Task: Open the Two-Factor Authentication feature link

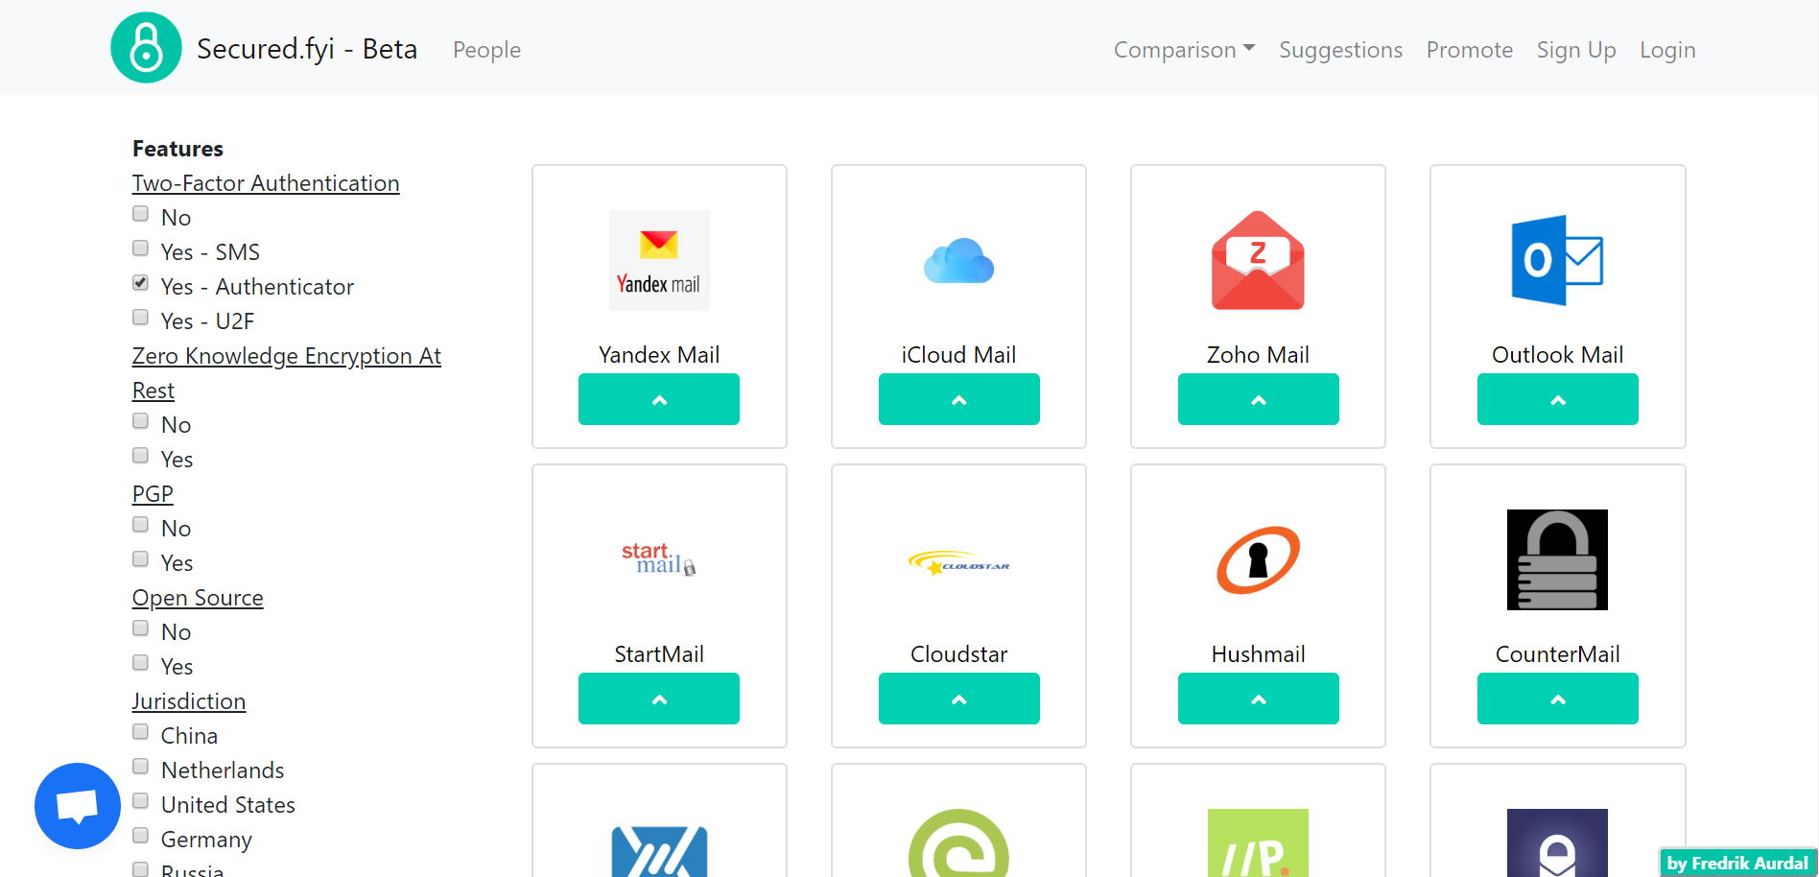Action: [x=266, y=182]
